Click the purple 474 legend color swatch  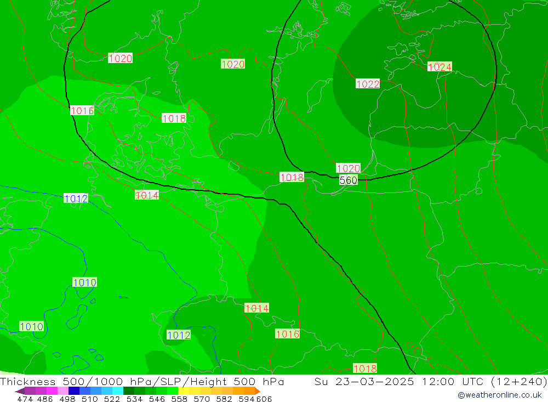(30, 391)
